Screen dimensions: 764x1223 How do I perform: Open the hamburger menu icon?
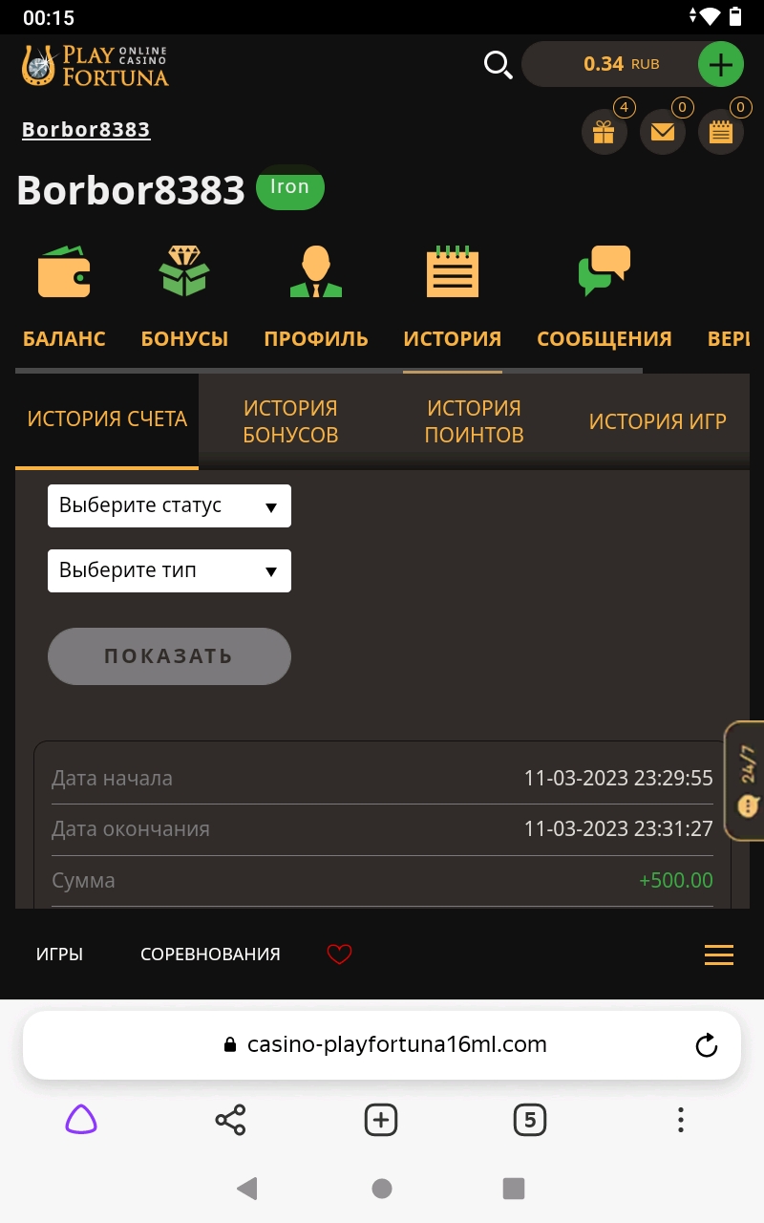718,954
